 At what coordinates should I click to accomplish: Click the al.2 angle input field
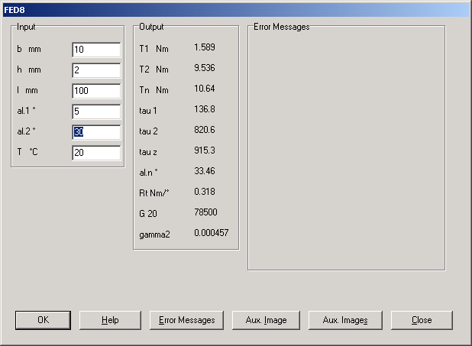click(96, 132)
